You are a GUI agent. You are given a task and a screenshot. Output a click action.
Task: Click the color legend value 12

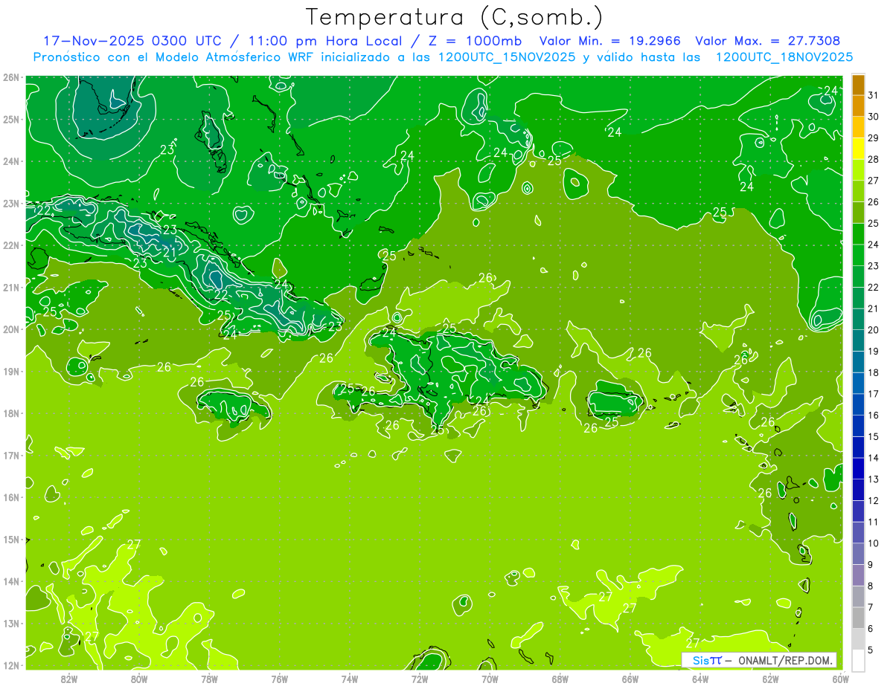pos(873,501)
